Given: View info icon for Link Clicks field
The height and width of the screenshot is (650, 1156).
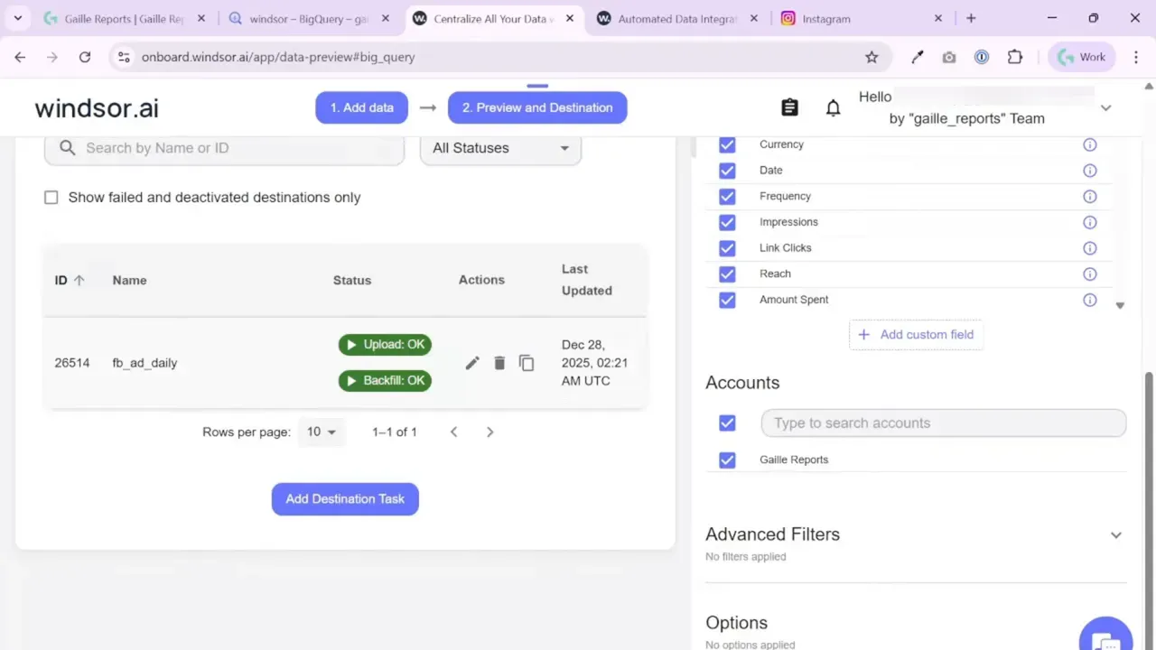Looking at the screenshot, I should 1090,248.
